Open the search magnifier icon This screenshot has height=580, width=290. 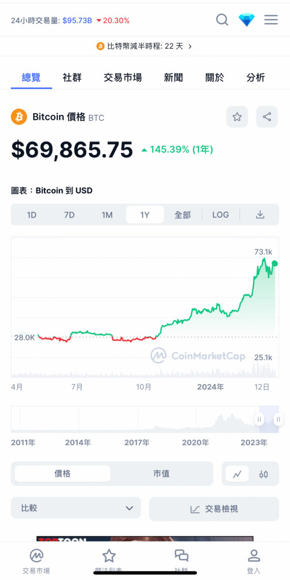click(x=222, y=19)
